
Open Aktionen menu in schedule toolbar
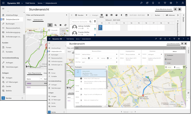170,15
